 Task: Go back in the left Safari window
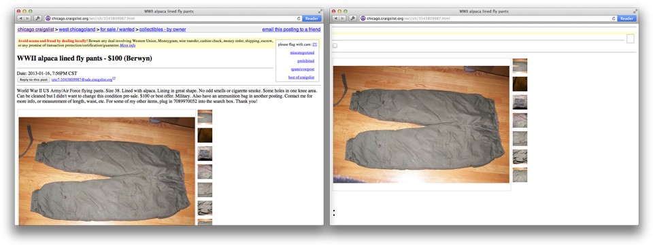tap(21, 18)
